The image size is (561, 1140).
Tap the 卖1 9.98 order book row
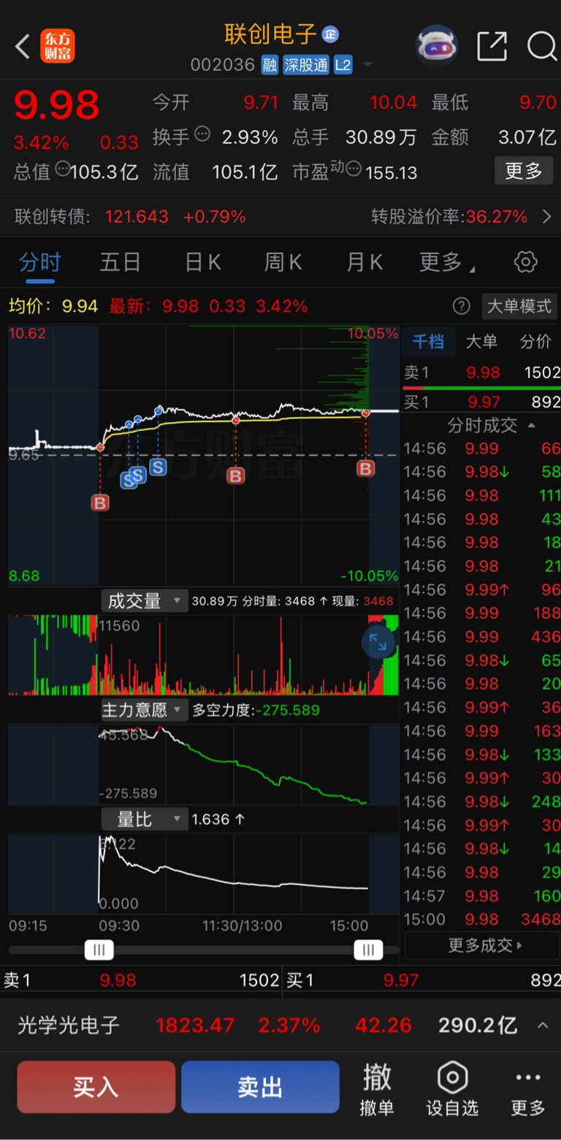481,372
